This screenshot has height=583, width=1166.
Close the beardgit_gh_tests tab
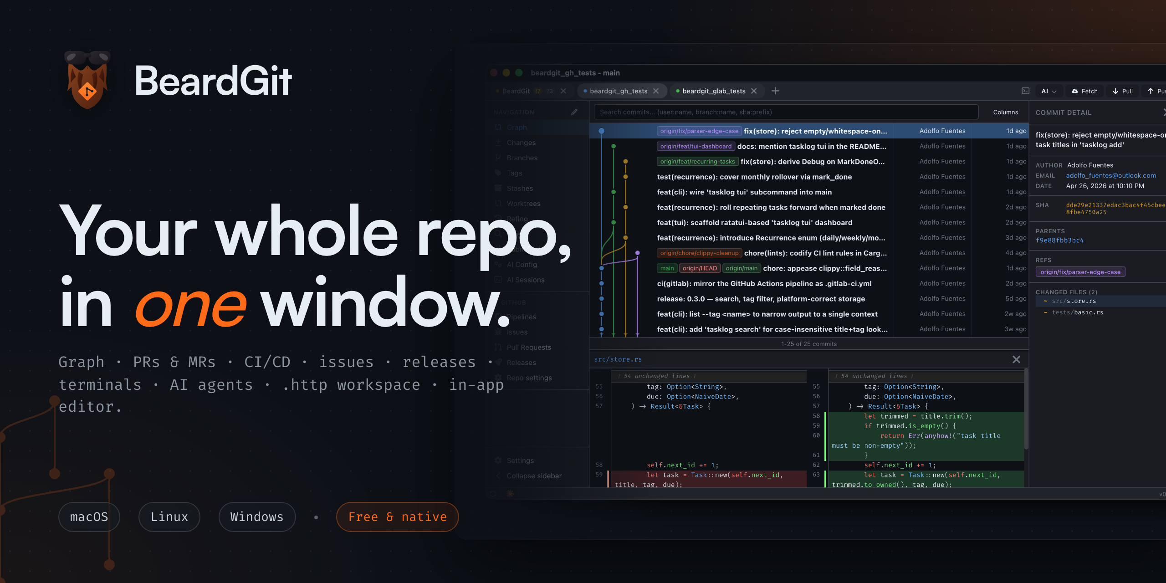pos(656,91)
